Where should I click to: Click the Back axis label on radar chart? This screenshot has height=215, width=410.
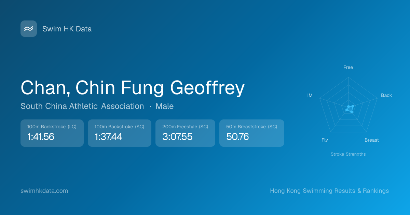click(386, 95)
